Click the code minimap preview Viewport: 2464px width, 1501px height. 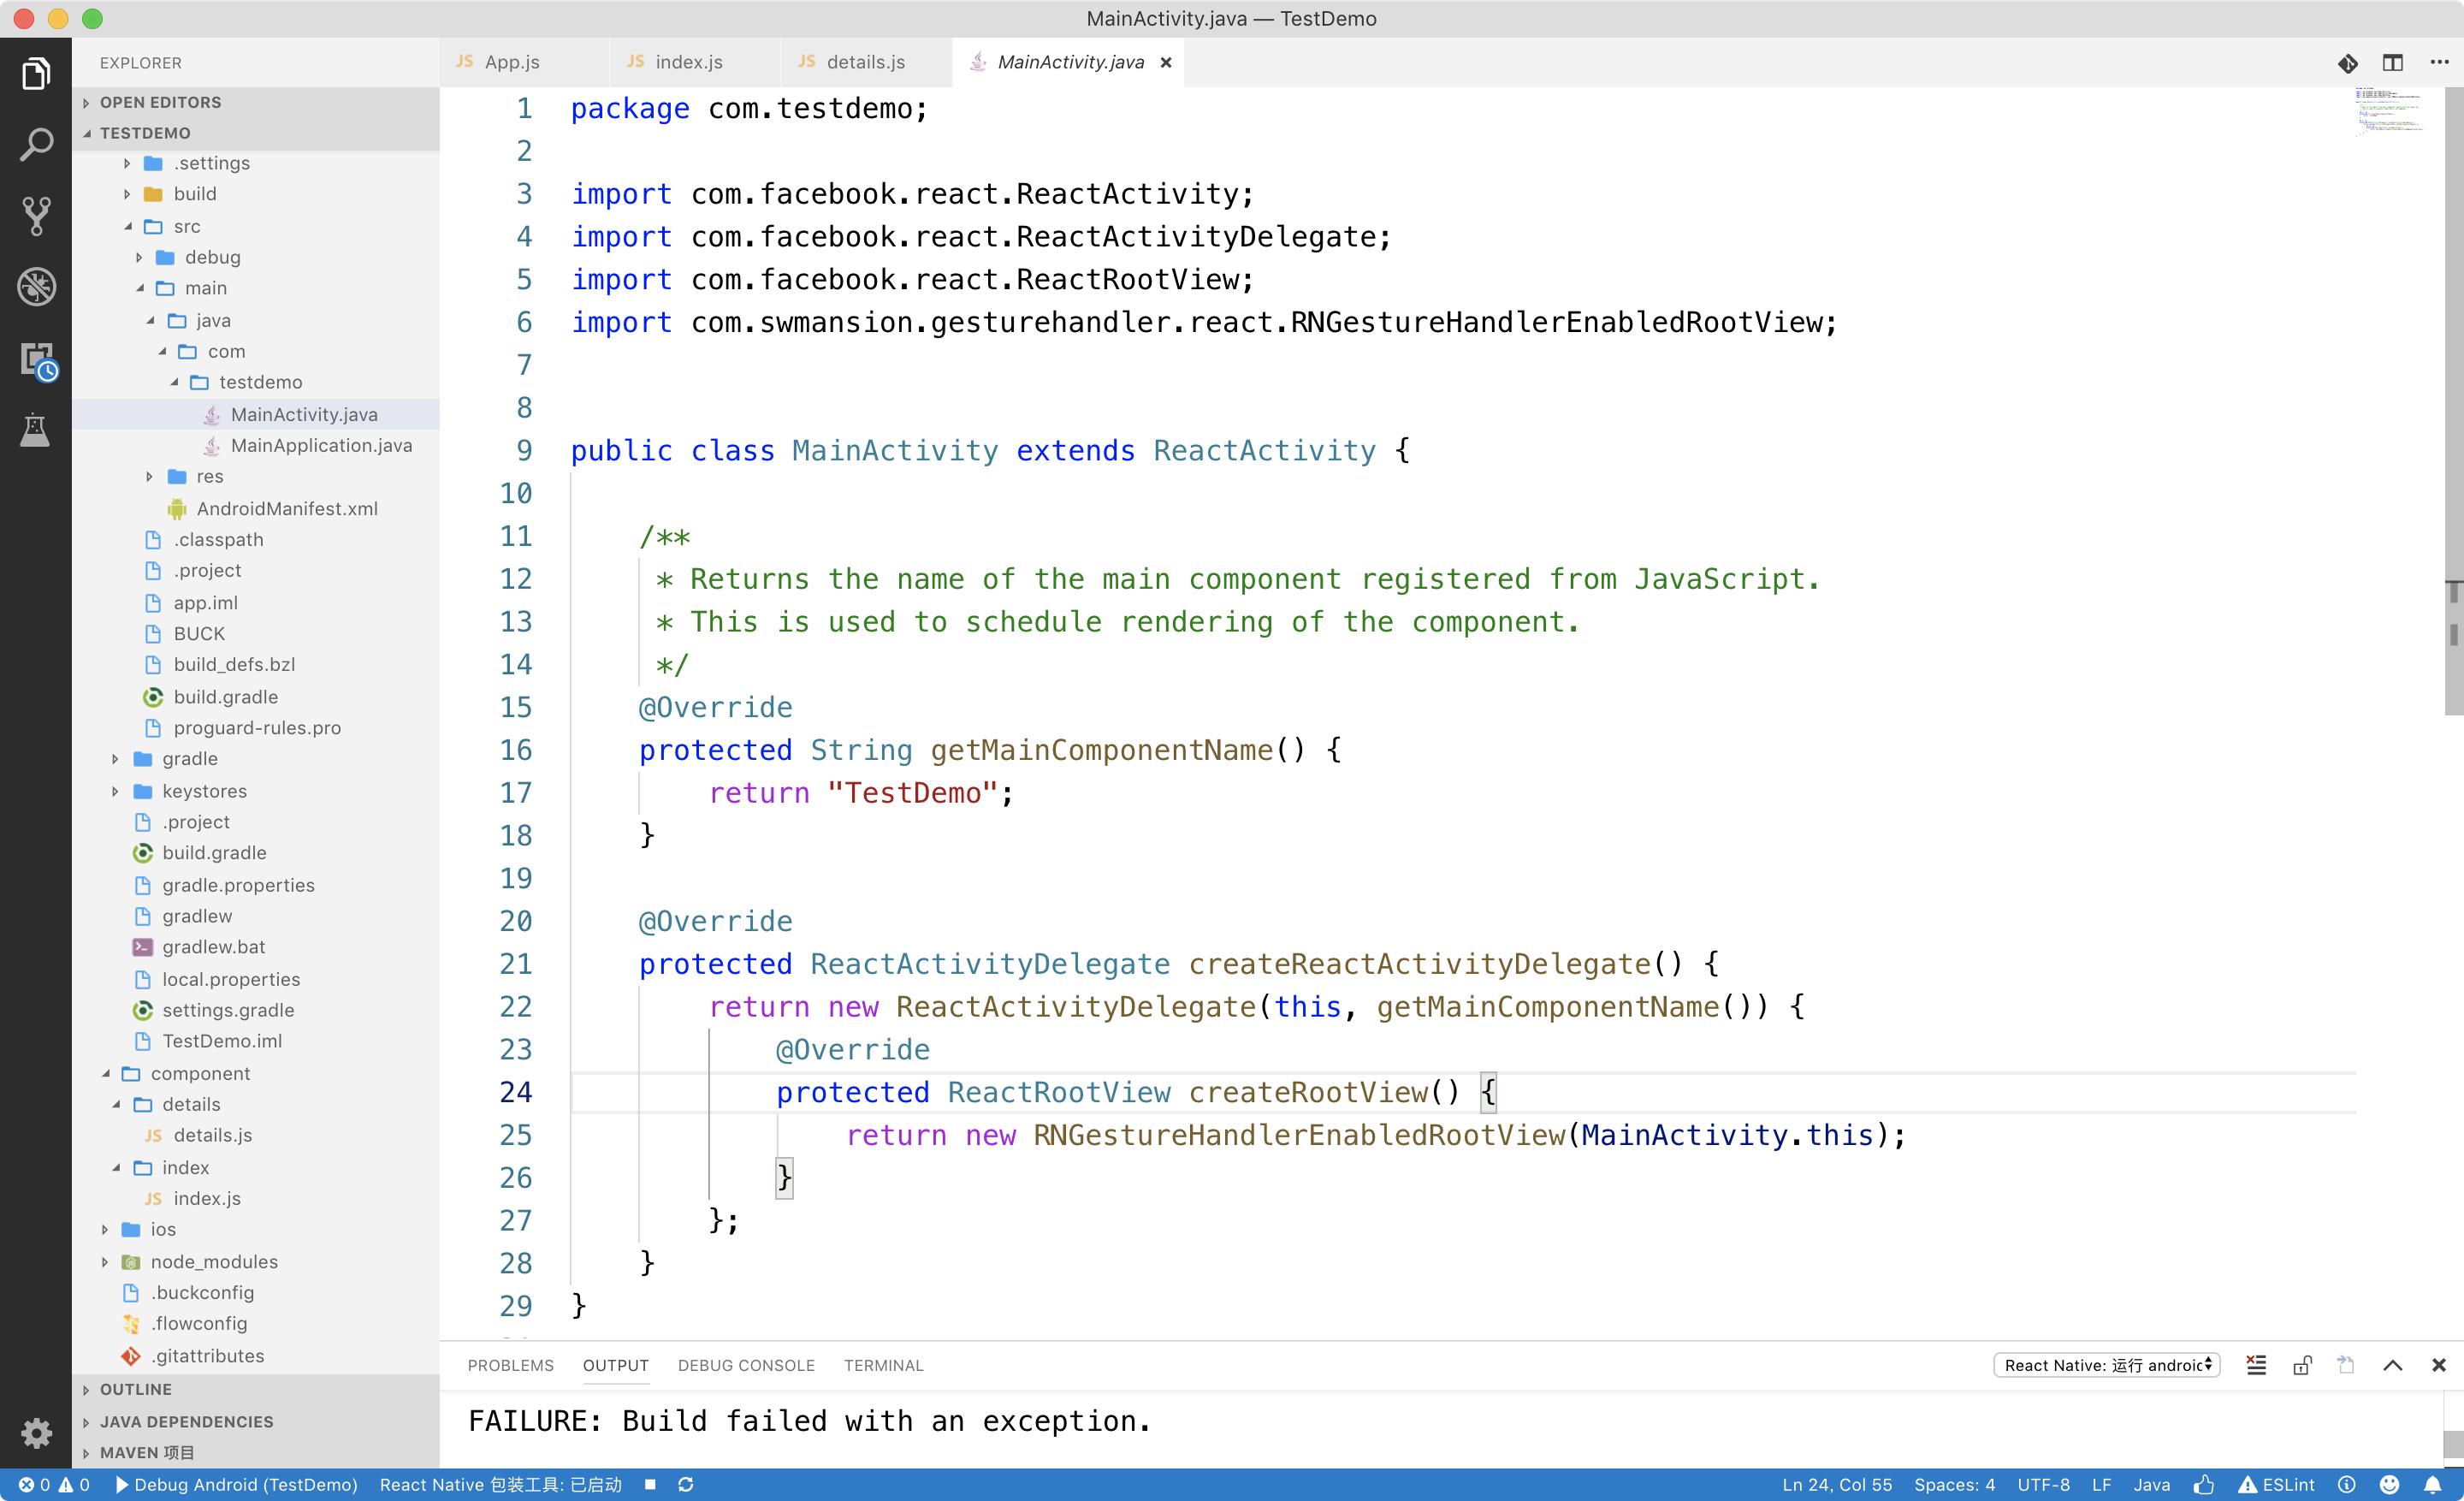click(2390, 110)
